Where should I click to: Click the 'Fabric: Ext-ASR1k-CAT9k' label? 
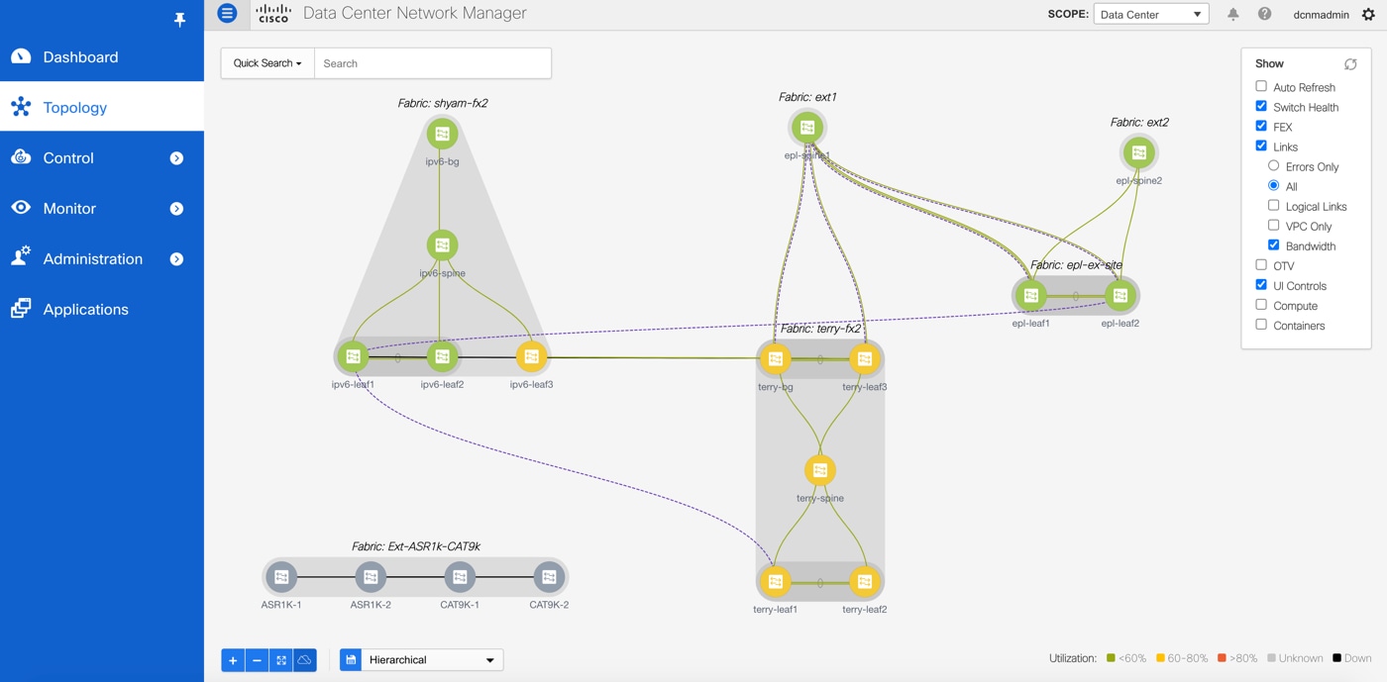[415, 546]
